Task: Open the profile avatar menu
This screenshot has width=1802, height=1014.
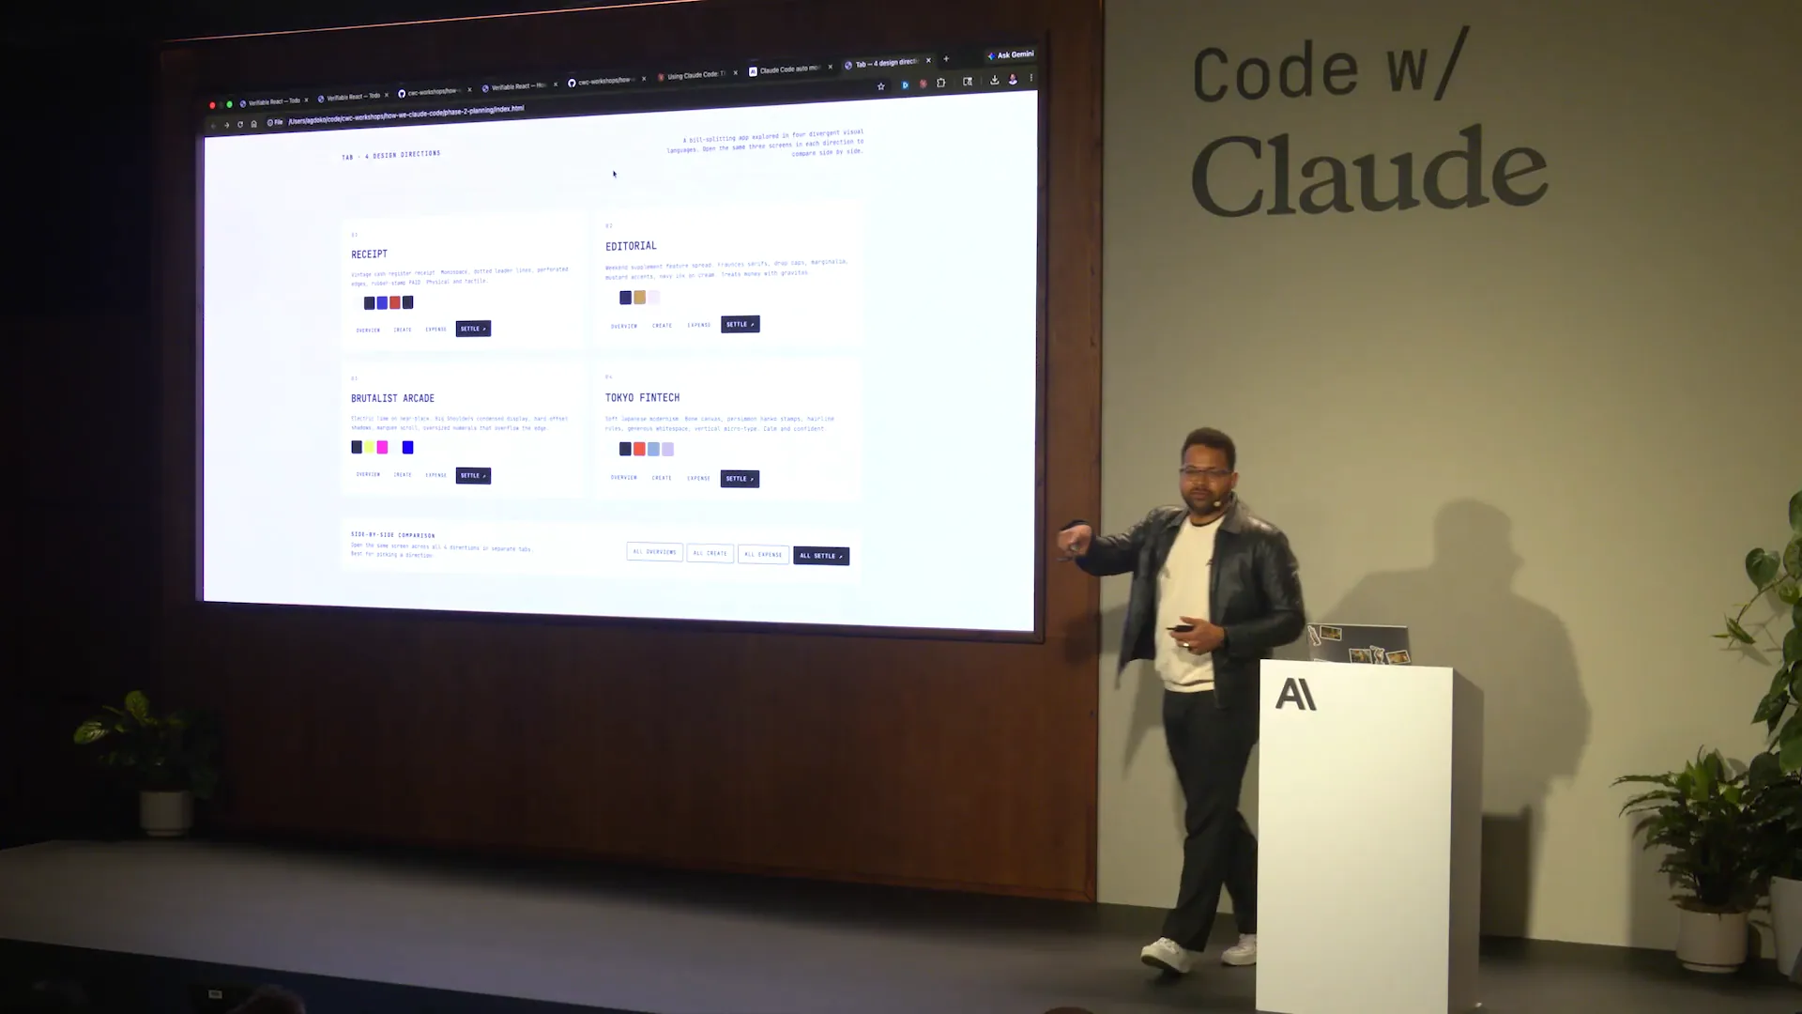Action: (x=1013, y=80)
